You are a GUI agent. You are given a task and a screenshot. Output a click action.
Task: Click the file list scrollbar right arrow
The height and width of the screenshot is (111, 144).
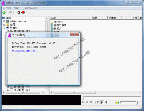(140, 93)
